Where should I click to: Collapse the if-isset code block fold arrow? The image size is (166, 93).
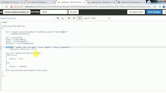tap(1, 28)
